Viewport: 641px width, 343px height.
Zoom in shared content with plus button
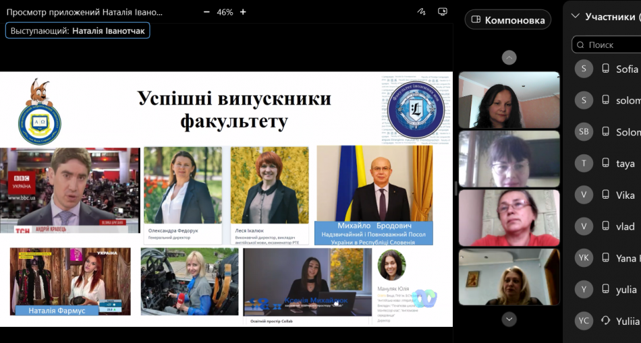pos(243,12)
